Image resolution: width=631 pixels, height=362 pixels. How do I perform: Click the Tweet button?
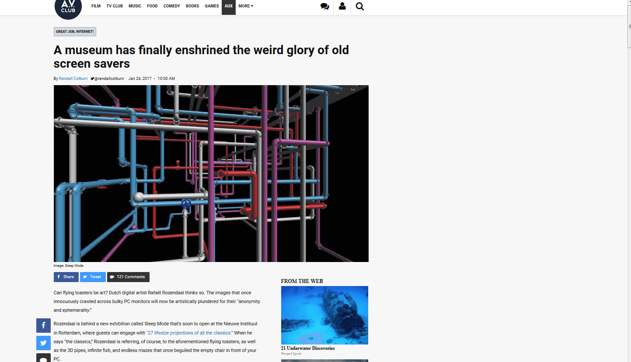[x=93, y=277]
